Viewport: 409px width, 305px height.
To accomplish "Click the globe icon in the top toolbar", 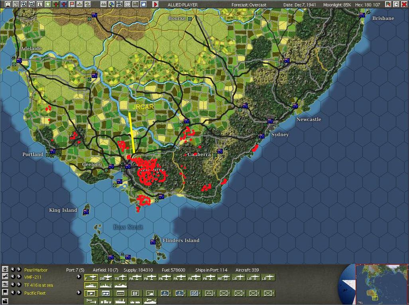I will 111,4.
